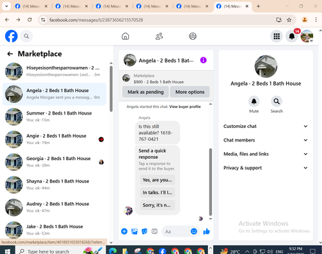Click More options button

coord(190,92)
